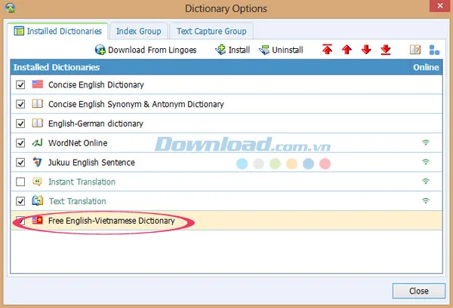Select the Instant Translation row text
Viewport: 453px width, 308px height.
[82, 181]
